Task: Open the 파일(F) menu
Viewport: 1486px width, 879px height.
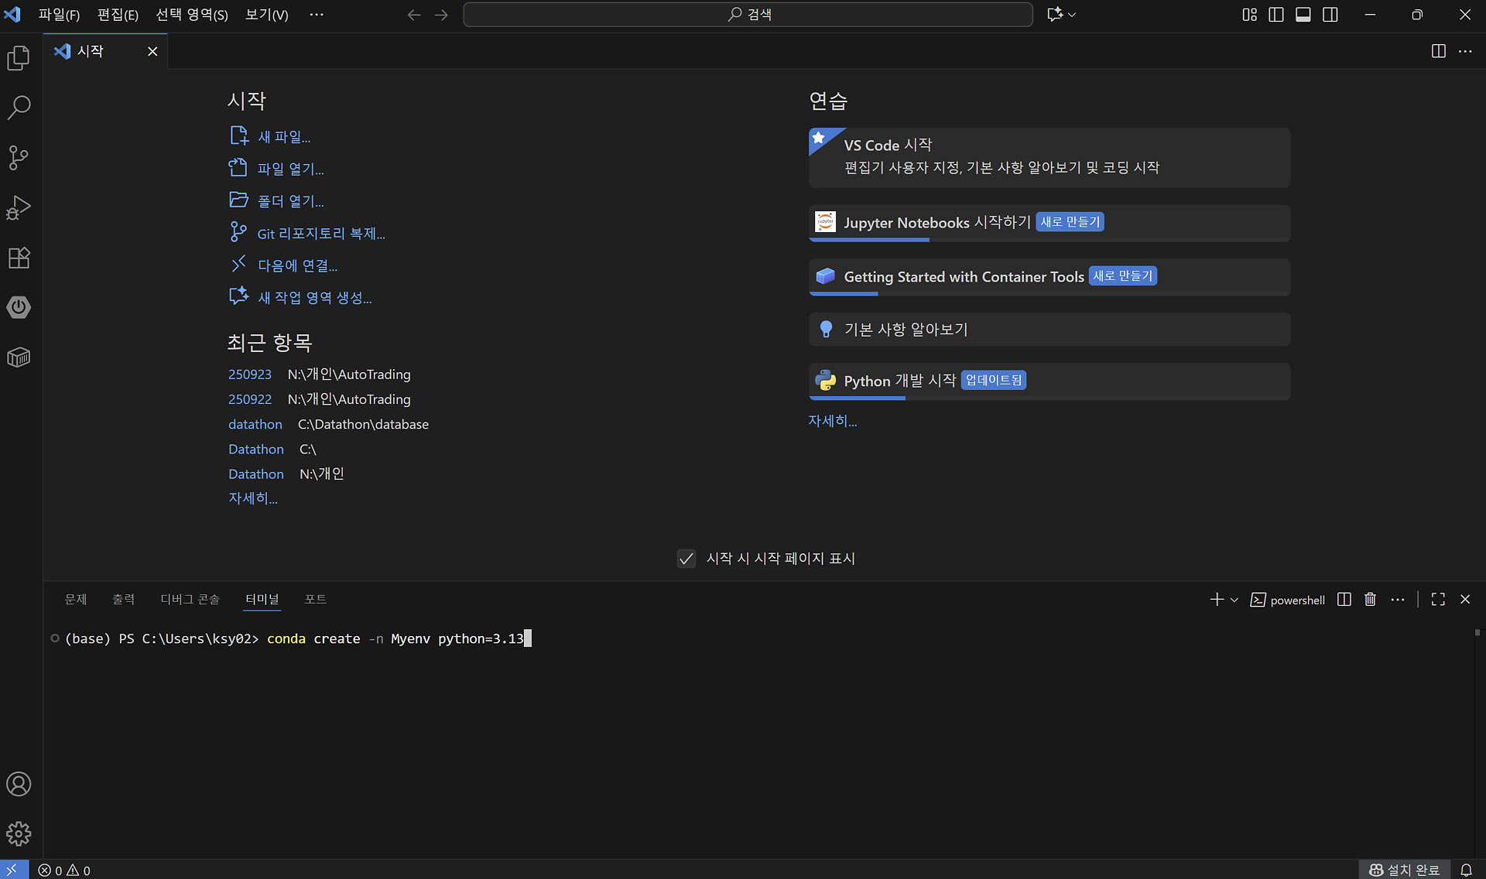Action: 59,15
